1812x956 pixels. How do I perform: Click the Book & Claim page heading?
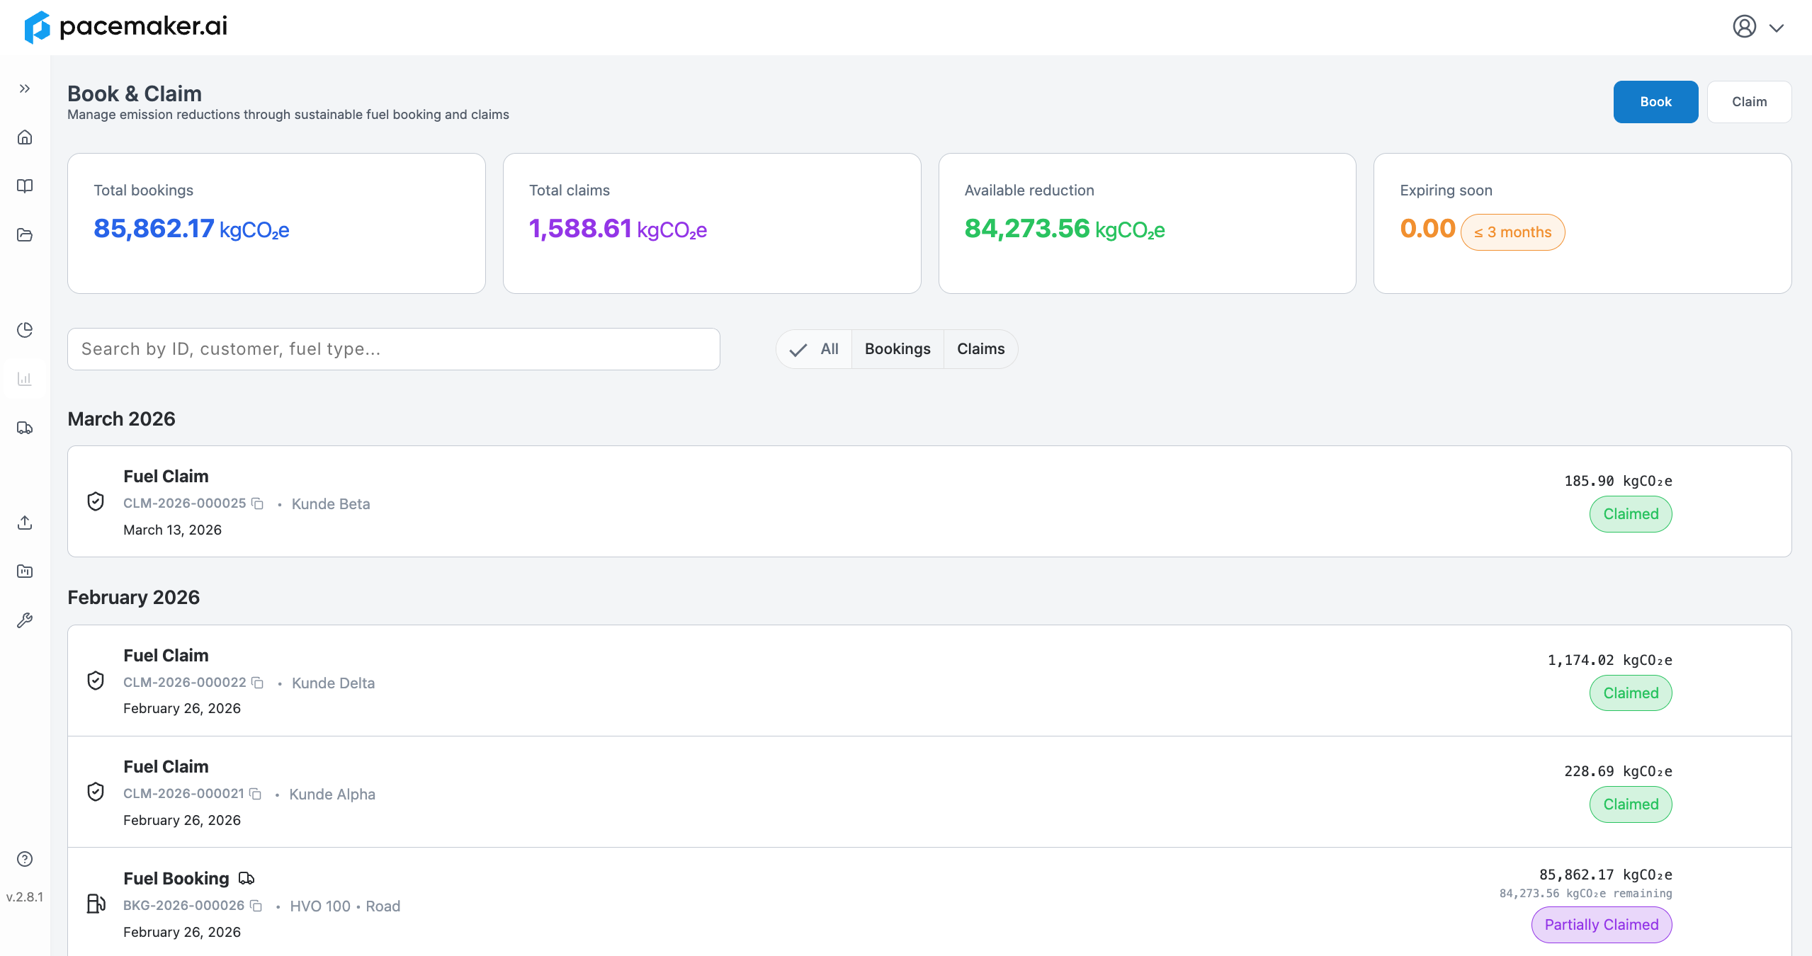click(x=135, y=93)
